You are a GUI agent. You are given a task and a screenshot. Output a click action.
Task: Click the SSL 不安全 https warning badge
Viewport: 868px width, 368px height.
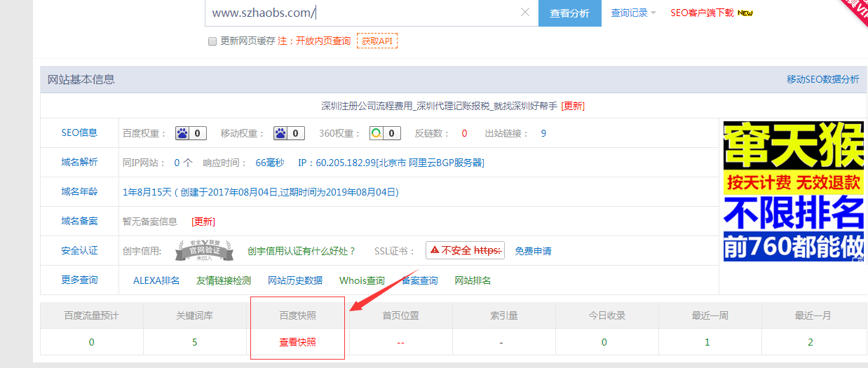pyautogui.click(x=465, y=250)
